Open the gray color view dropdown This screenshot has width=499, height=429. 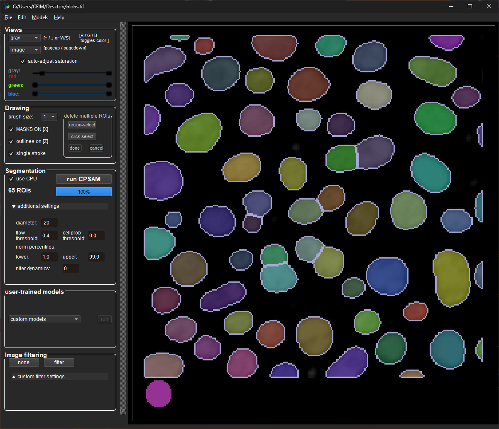click(x=24, y=38)
